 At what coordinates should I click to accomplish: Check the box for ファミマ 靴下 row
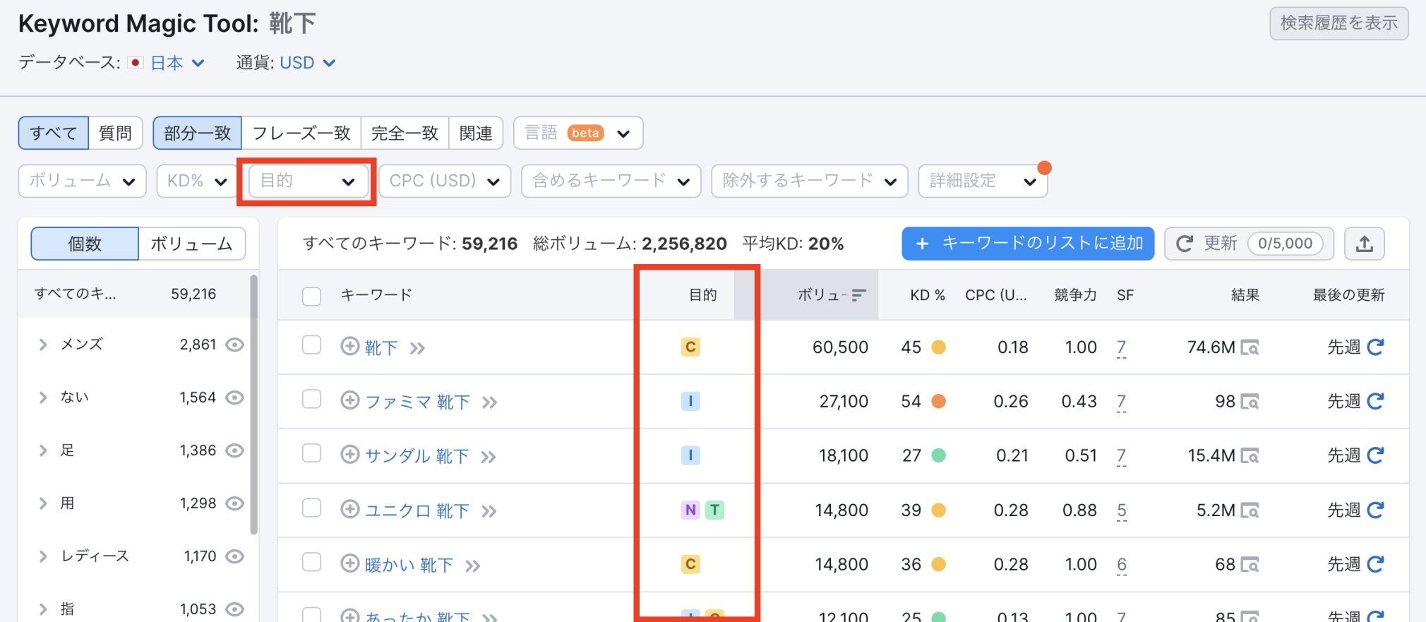(x=311, y=400)
